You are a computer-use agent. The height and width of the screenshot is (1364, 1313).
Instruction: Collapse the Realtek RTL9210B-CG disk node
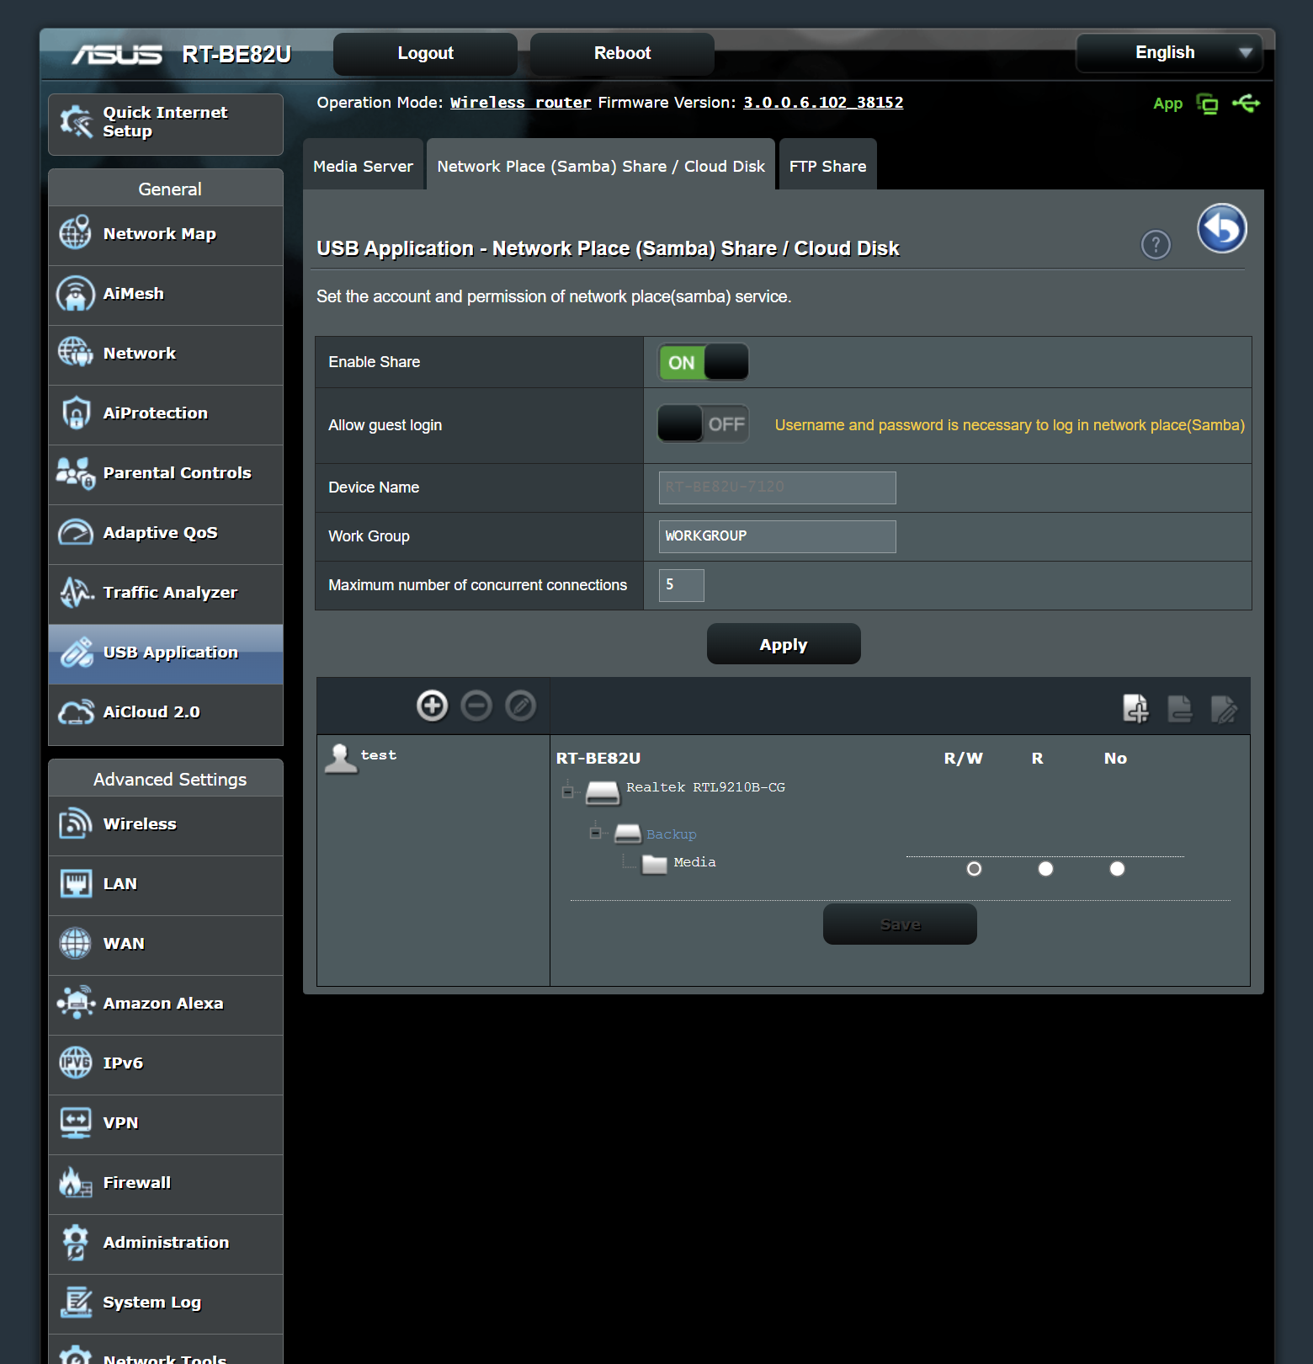[x=567, y=791]
